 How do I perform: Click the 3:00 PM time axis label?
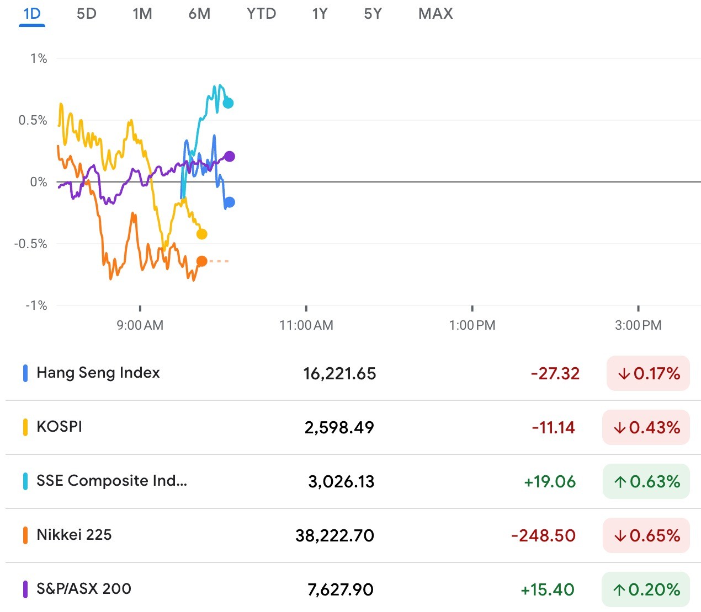pyautogui.click(x=638, y=325)
